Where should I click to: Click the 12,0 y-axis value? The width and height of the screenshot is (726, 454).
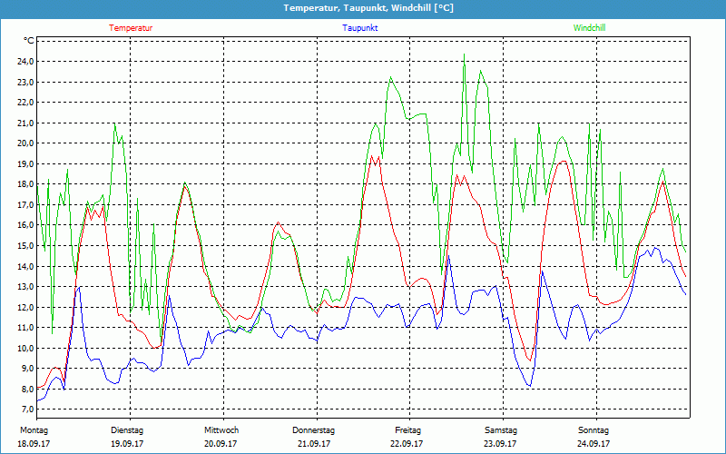click(x=25, y=307)
